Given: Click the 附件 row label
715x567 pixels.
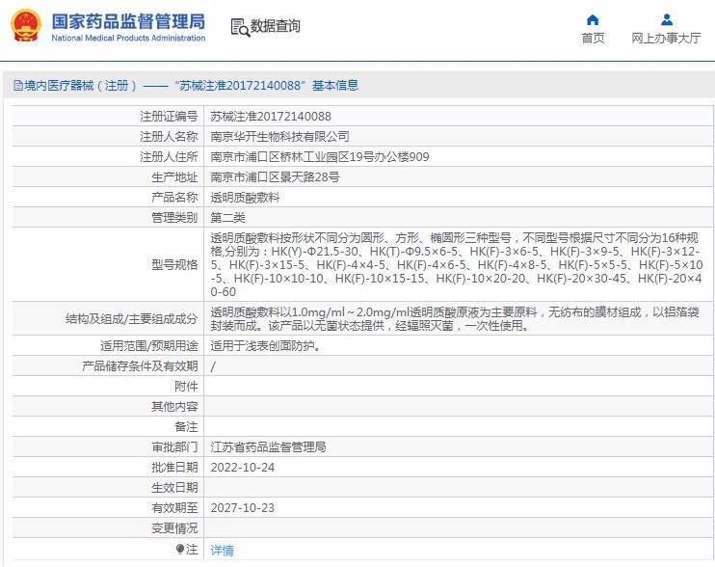Looking at the screenshot, I should (186, 387).
